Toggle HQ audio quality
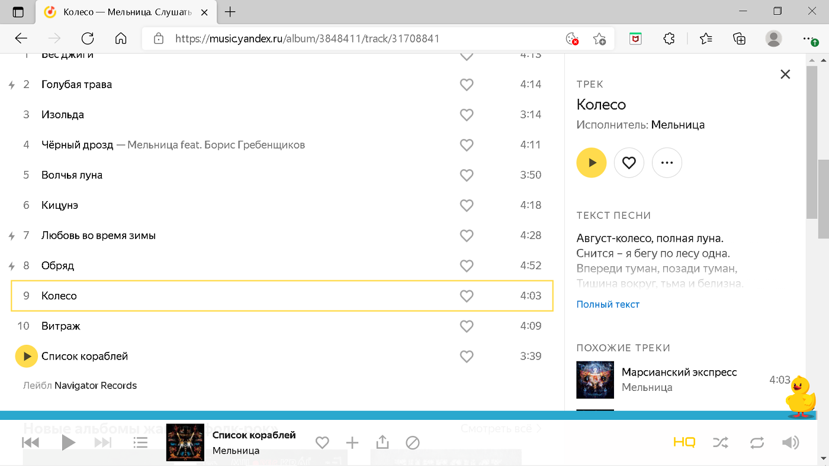This screenshot has width=829, height=466. pos(684,442)
